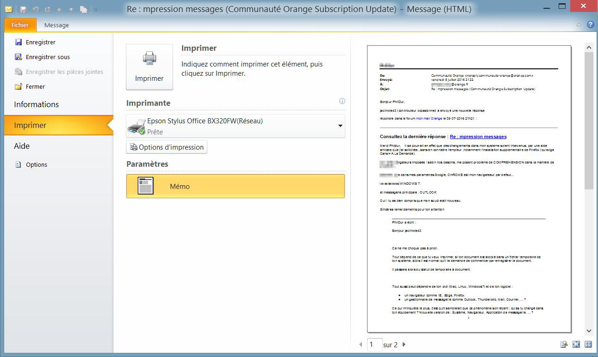
Task: Go to next preview page arrow
Action: [x=404, y=345]
